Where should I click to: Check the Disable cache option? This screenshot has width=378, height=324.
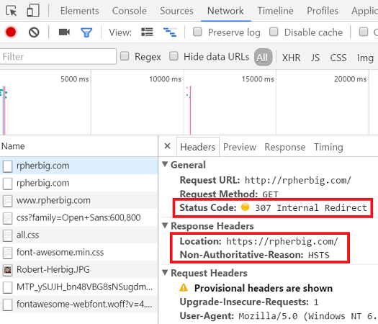[274, 32]
